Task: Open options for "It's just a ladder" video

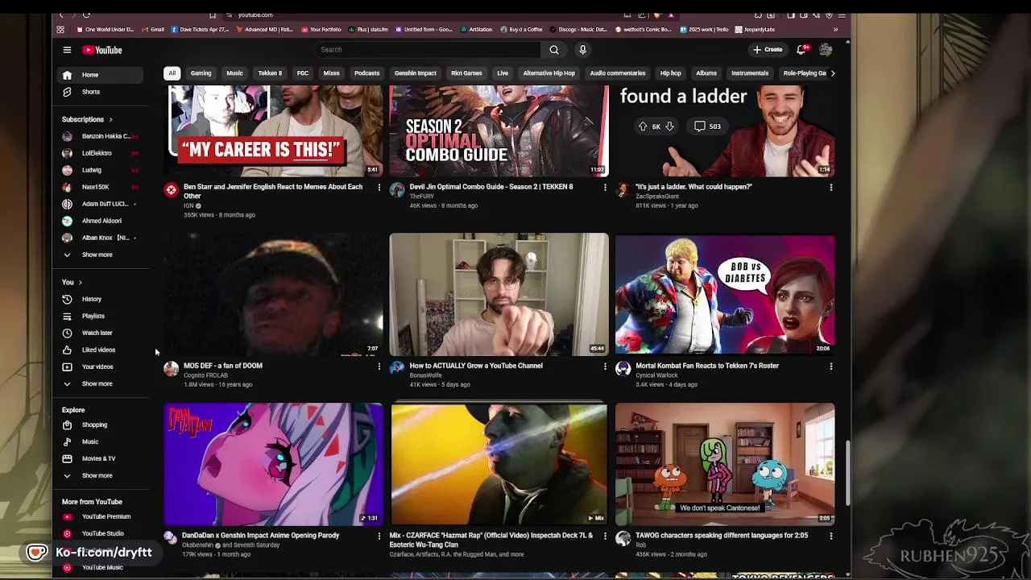Action: click(831, 187)
